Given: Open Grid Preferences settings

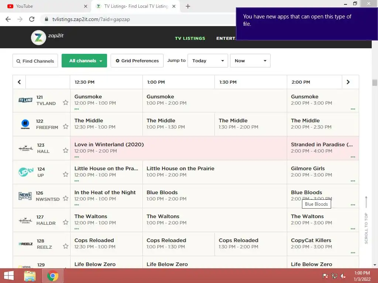Looking at the screenshot, I should (137, 61).
